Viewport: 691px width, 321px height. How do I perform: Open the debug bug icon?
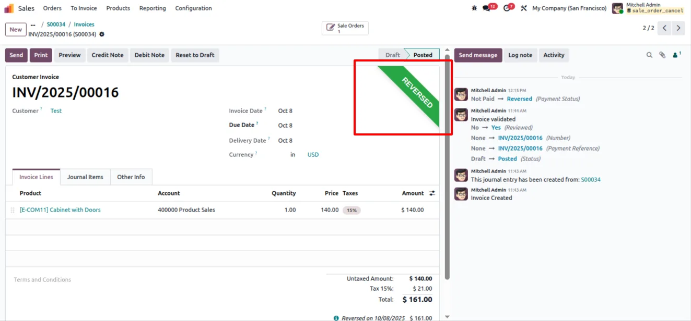point(474,8)
